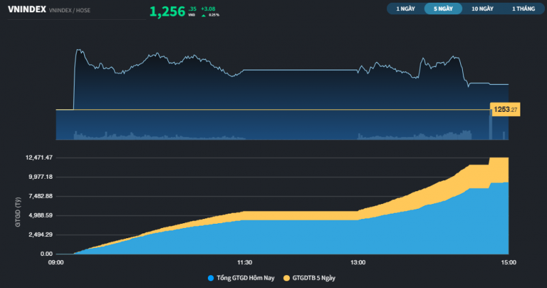Screen dimensions: 547x288
Task: Click the 13:00 time axis label
Action: pyautogui.click(x=358, y=262)
